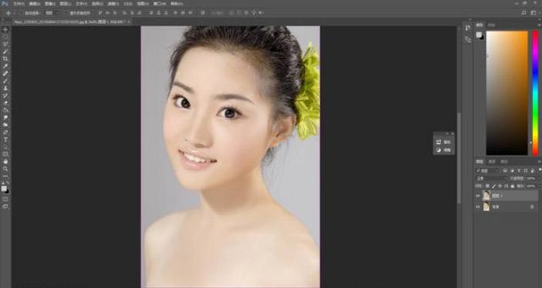Pick a color in the orange color field
This screenshot has height=288, width=542.
coord(507,92)
